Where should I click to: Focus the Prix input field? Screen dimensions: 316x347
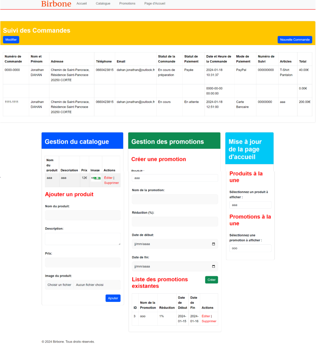(x=83, y=263)
